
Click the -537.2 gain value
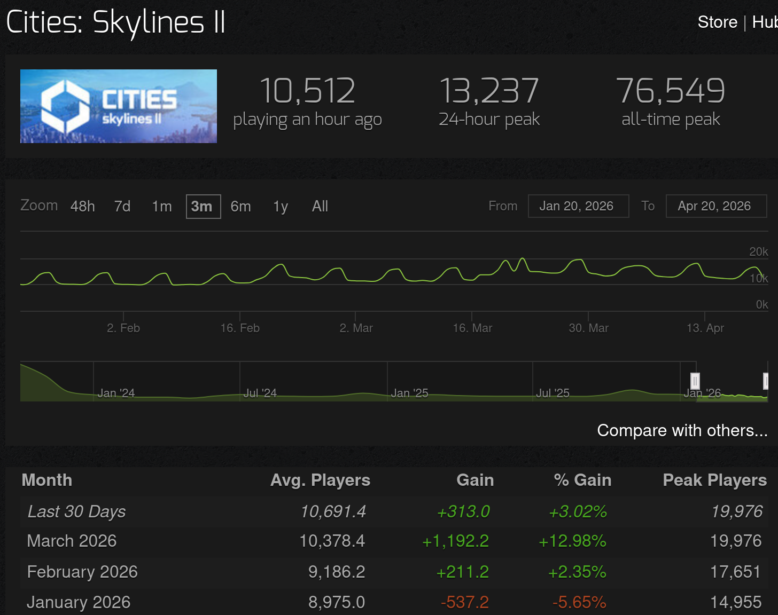(465, 602)
